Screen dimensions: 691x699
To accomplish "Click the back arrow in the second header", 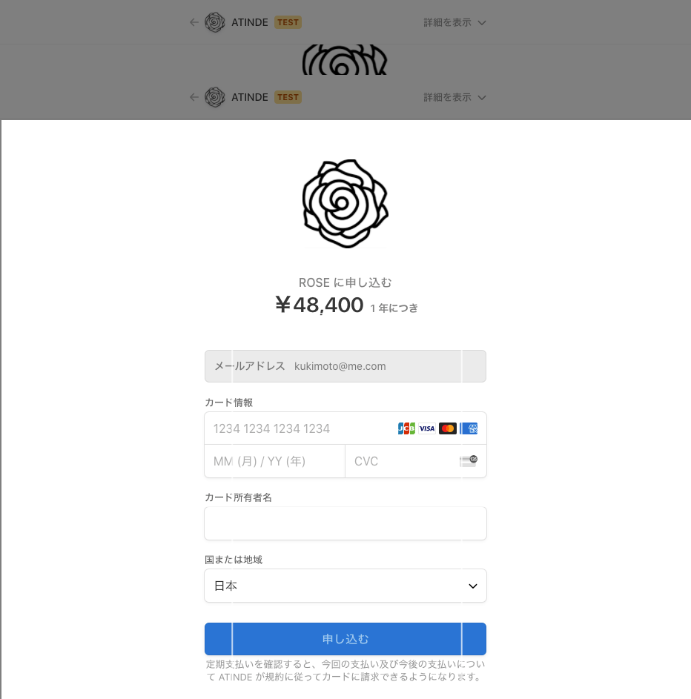I will pyautogui.click(x=194, y=97).
